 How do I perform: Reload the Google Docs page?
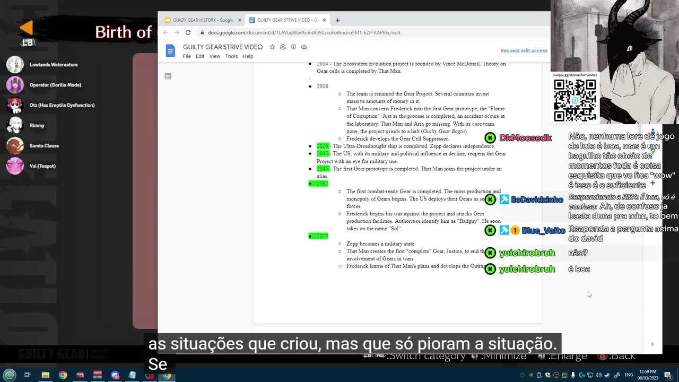click(188, 32)
